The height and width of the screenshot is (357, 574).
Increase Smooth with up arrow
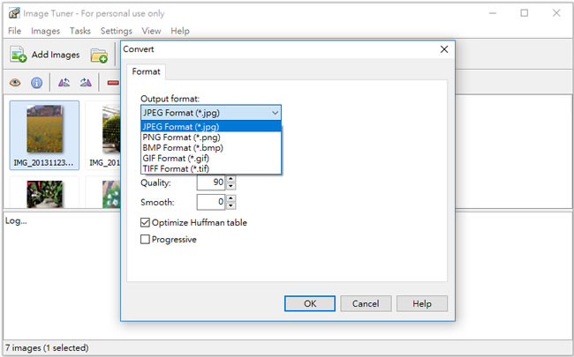click(230, 198)
